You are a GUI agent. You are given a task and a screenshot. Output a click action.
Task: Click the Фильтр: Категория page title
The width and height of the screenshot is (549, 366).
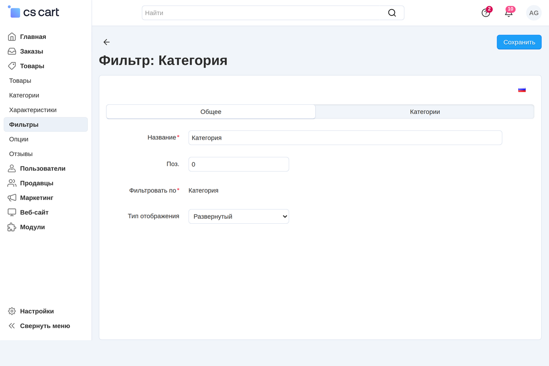[163, 60]
